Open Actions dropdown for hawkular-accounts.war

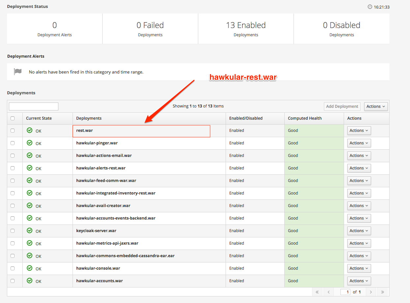[359, 281]
